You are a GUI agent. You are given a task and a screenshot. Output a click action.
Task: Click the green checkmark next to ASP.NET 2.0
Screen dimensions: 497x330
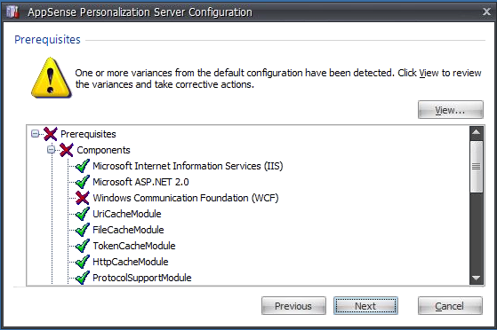pyautogui.click(x=83, y=182)
